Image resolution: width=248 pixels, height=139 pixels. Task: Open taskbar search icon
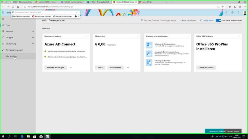tap(9, 137)
